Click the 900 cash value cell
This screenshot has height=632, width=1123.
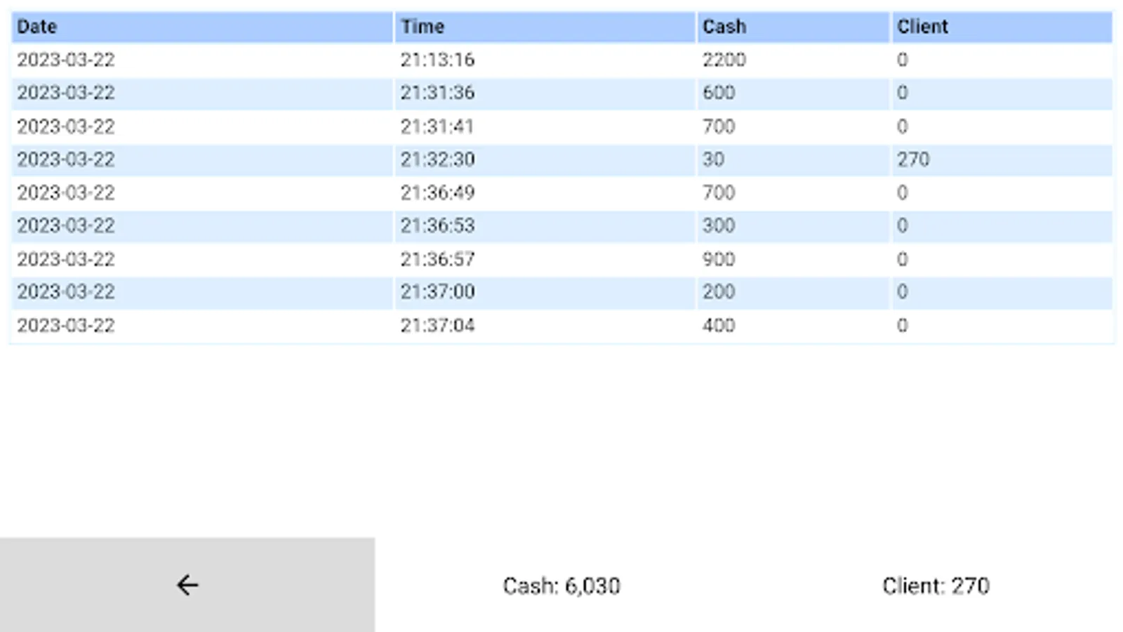click(x=719, y=259)
